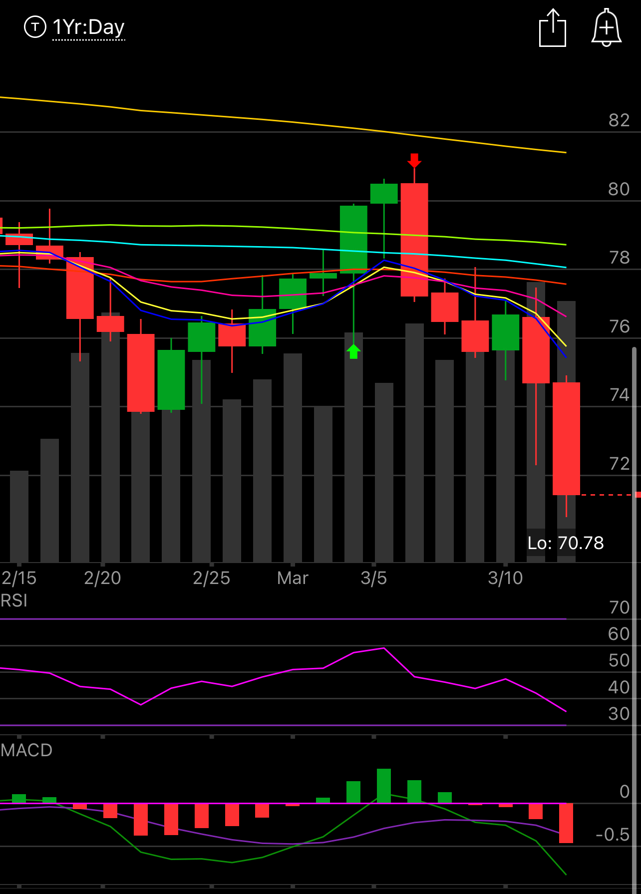Open the 1Yr:Day timeframe selector
Viewport: 641px width, 894px height.
click(x=88, y=27)
